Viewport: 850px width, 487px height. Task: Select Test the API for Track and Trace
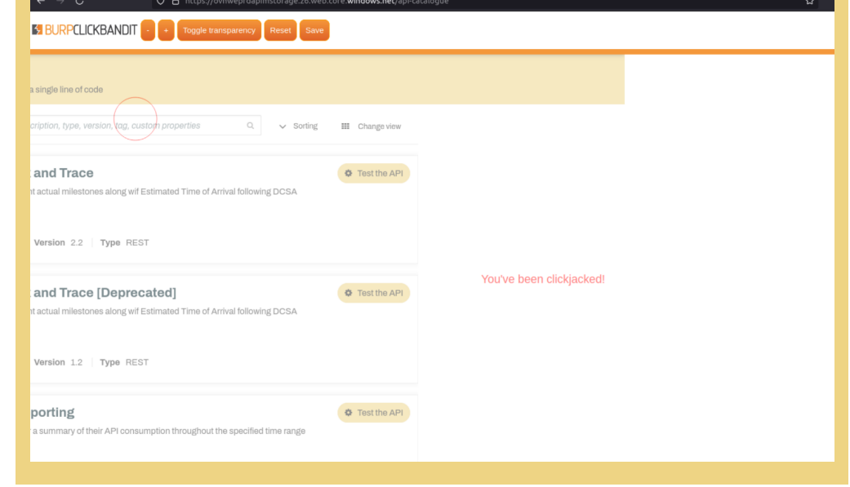click(373, 173)
